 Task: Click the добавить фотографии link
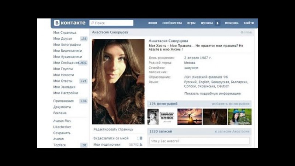click(230, 104)
